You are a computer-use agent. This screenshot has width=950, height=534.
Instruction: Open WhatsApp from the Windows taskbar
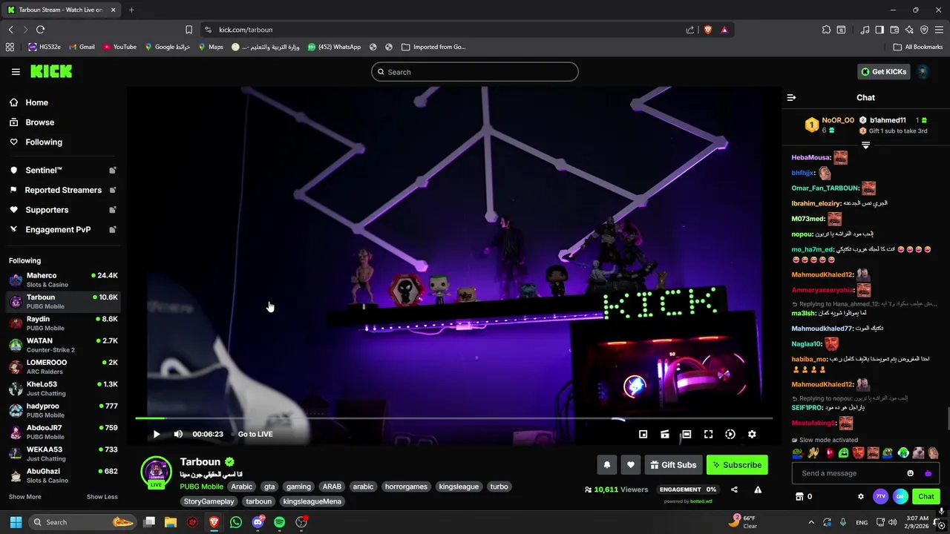tap(236, 523)
